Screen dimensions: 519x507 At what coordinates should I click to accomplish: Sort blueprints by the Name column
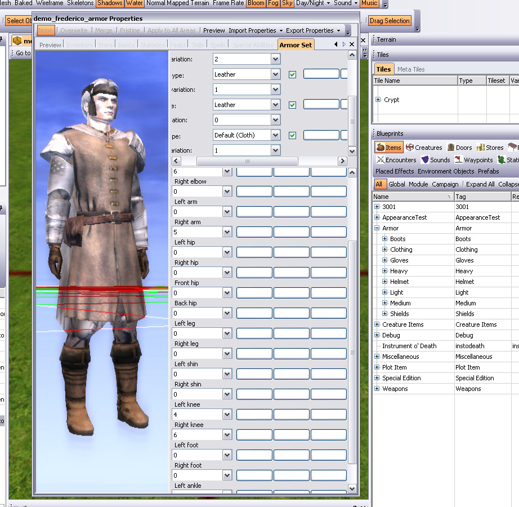click(x=413, y=197)
